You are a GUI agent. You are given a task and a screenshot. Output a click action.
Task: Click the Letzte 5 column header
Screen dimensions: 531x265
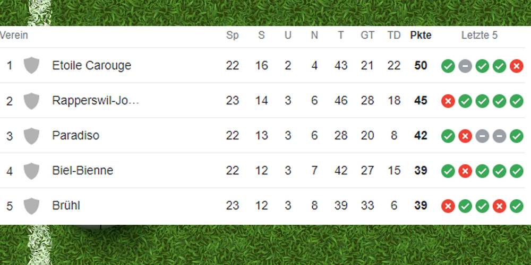point(479,35)
